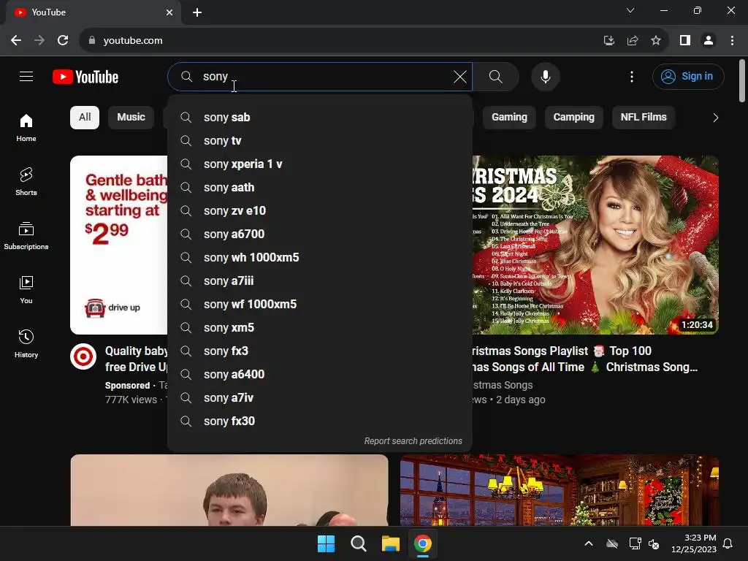748x561 pixels.
Task: Pick 'sony wh 1000xm5' suggestion
Action: click(x=320, y=258)
